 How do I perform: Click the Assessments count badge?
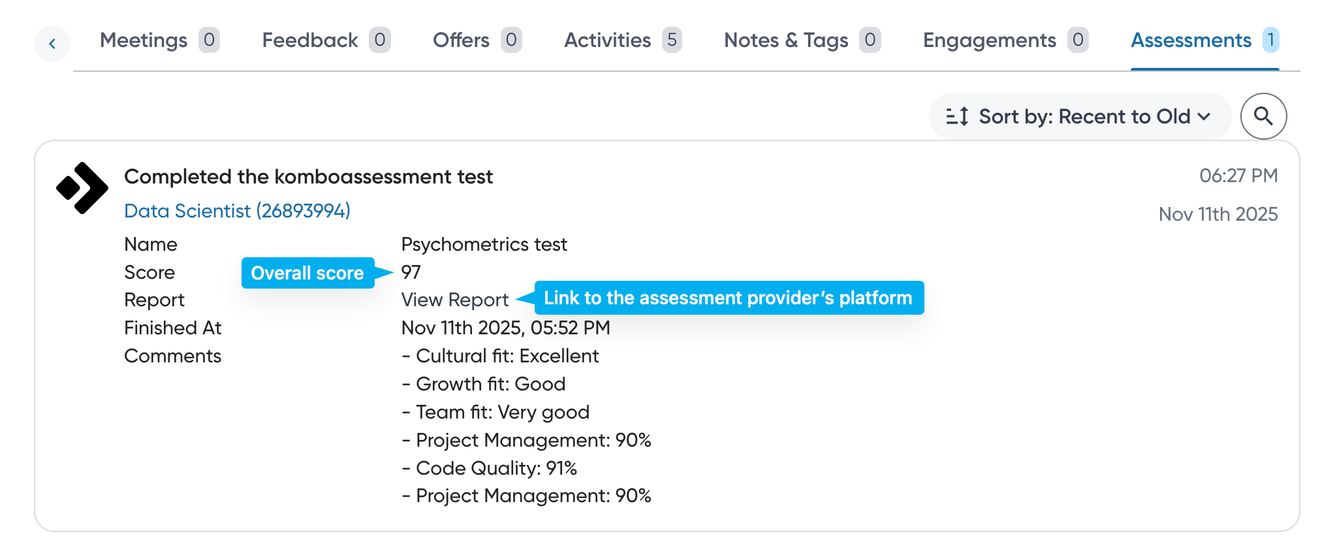(1270, 40)
